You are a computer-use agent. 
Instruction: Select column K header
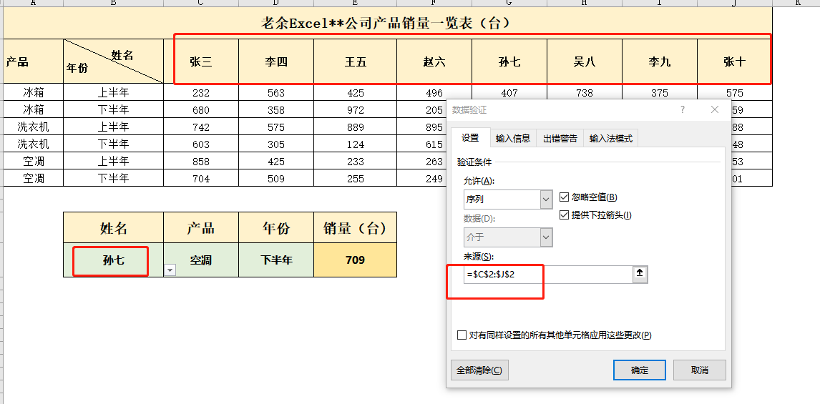click(798, 3)
